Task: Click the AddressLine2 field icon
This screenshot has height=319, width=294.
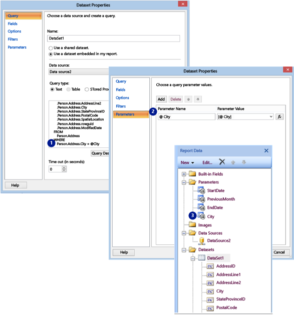Action: [x=210, y=283]
